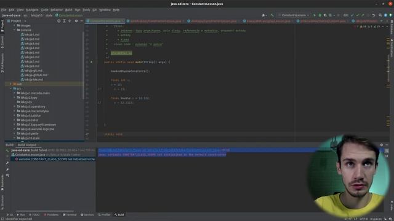Viewport: 394px width, 221px height.
Task: Open the Refactor menu
Action: point(57,10)
